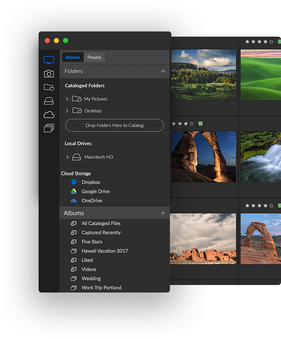Open the albums stack sidebar icon

49,128
